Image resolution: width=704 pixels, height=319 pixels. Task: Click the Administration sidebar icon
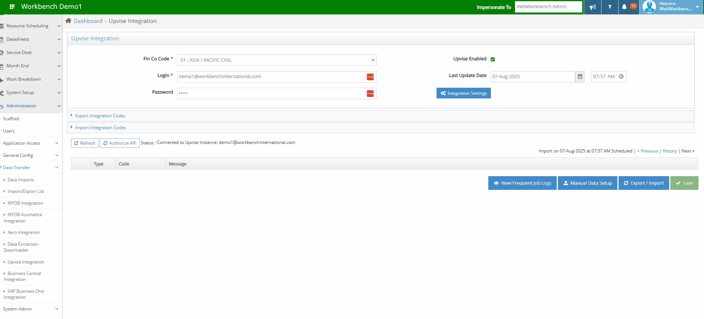2,106
